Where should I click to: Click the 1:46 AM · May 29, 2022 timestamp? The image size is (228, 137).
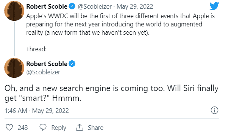point(37,111)
